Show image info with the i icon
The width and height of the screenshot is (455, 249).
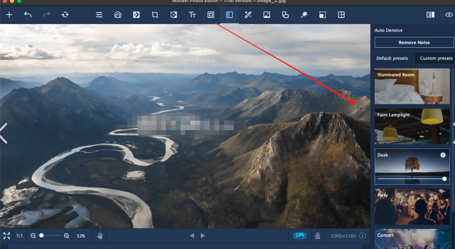pos(363,236)
